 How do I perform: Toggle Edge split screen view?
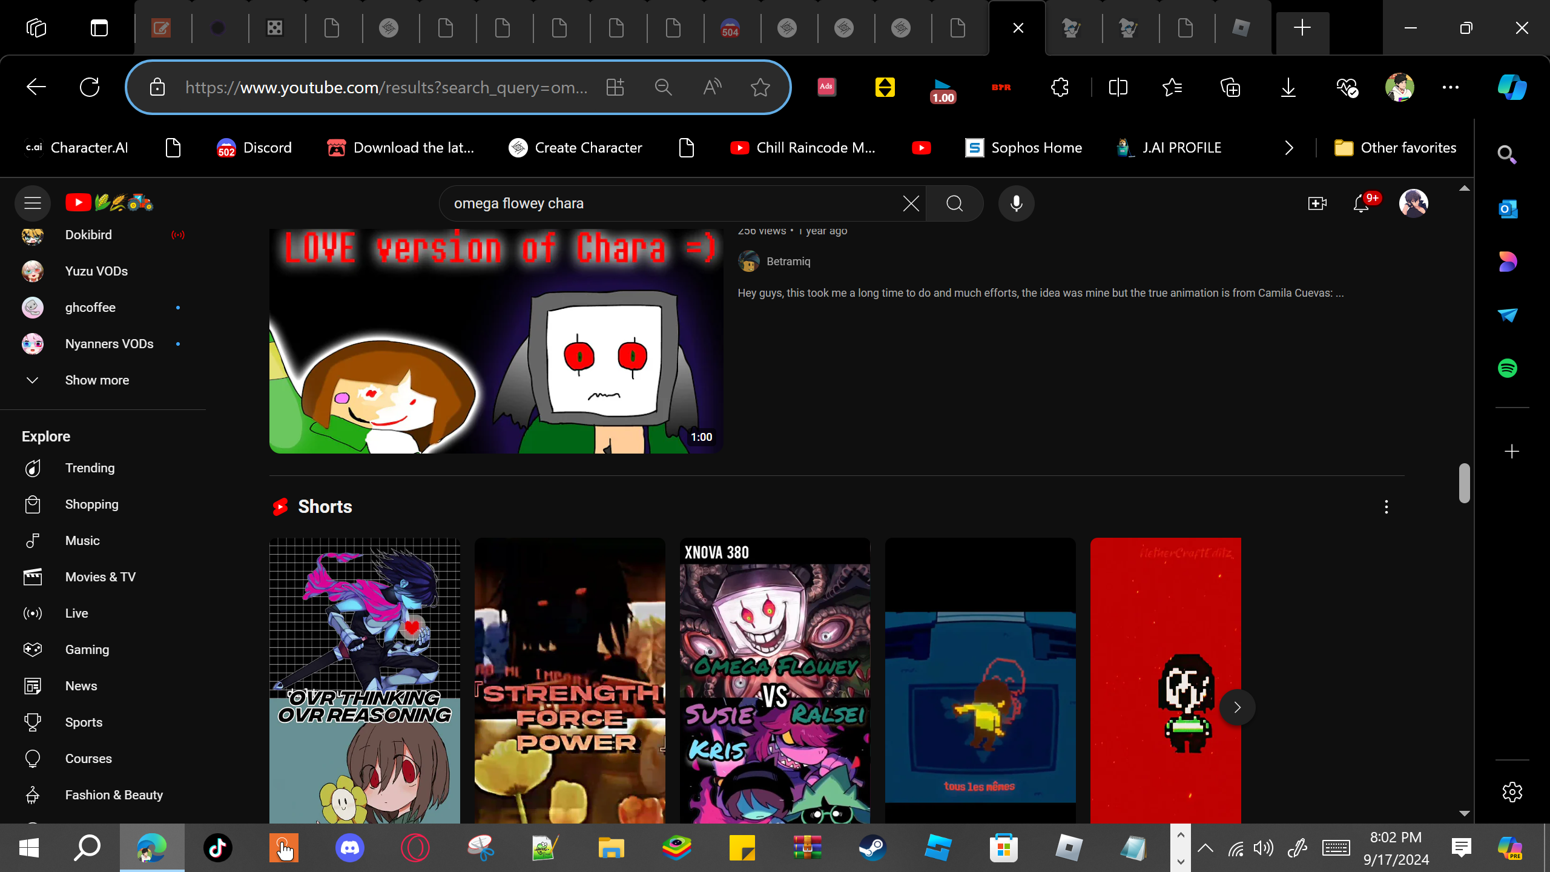(x=1118, y=87)
